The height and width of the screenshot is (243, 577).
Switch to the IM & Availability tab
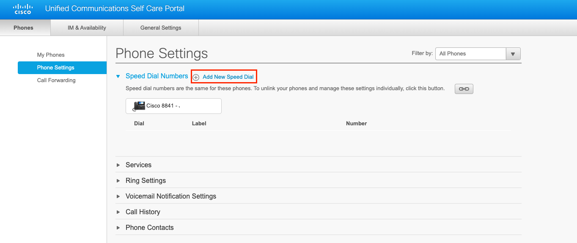(87, 28)
